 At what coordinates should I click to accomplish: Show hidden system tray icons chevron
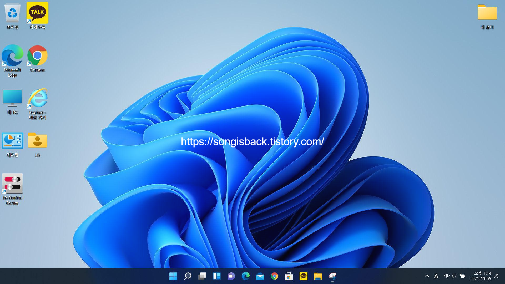(427, 276)
